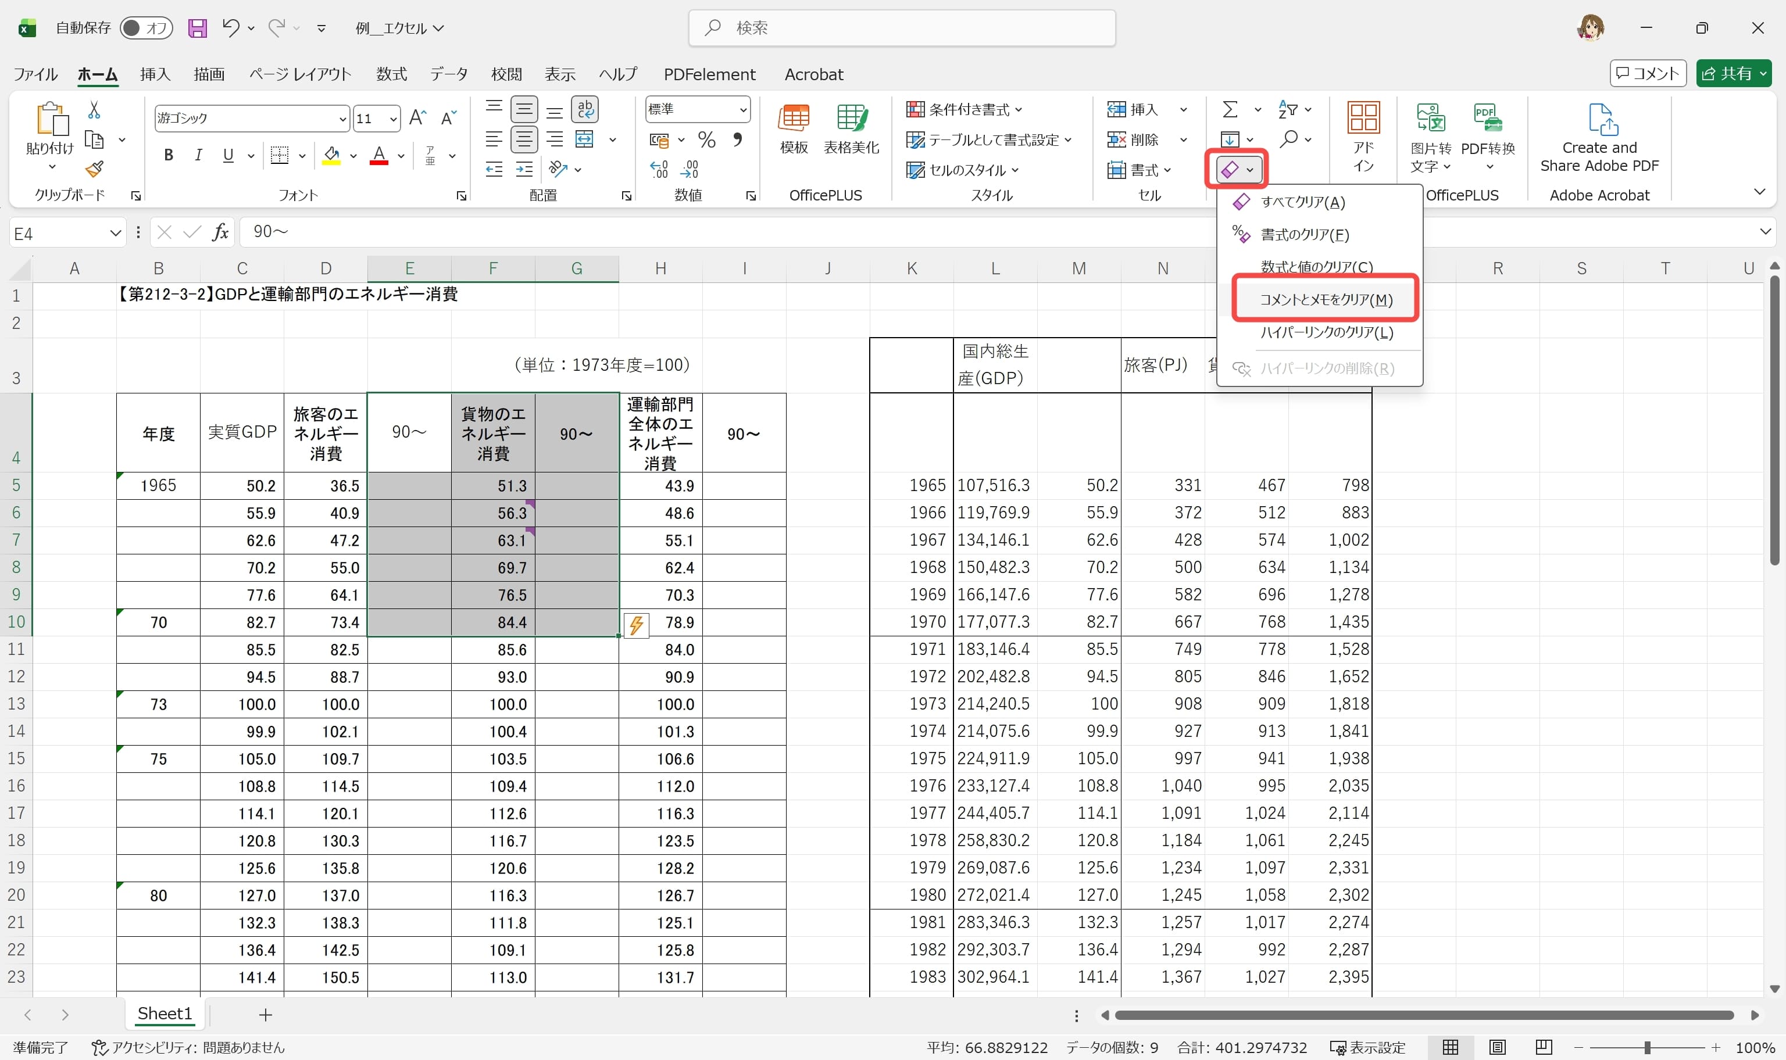
Task: Switch to the 数式 ribbon tab
Action: [x=391, y=74]
